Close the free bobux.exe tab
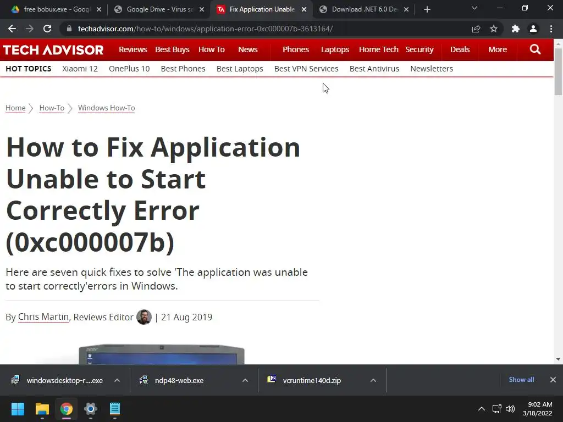This screenshot has height=422, width=563. coord(99,9)
